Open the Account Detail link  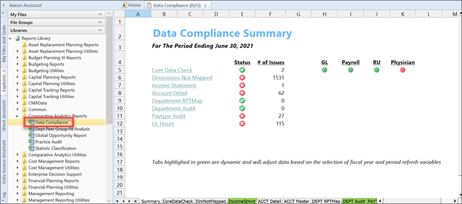(x=169, y=93)
